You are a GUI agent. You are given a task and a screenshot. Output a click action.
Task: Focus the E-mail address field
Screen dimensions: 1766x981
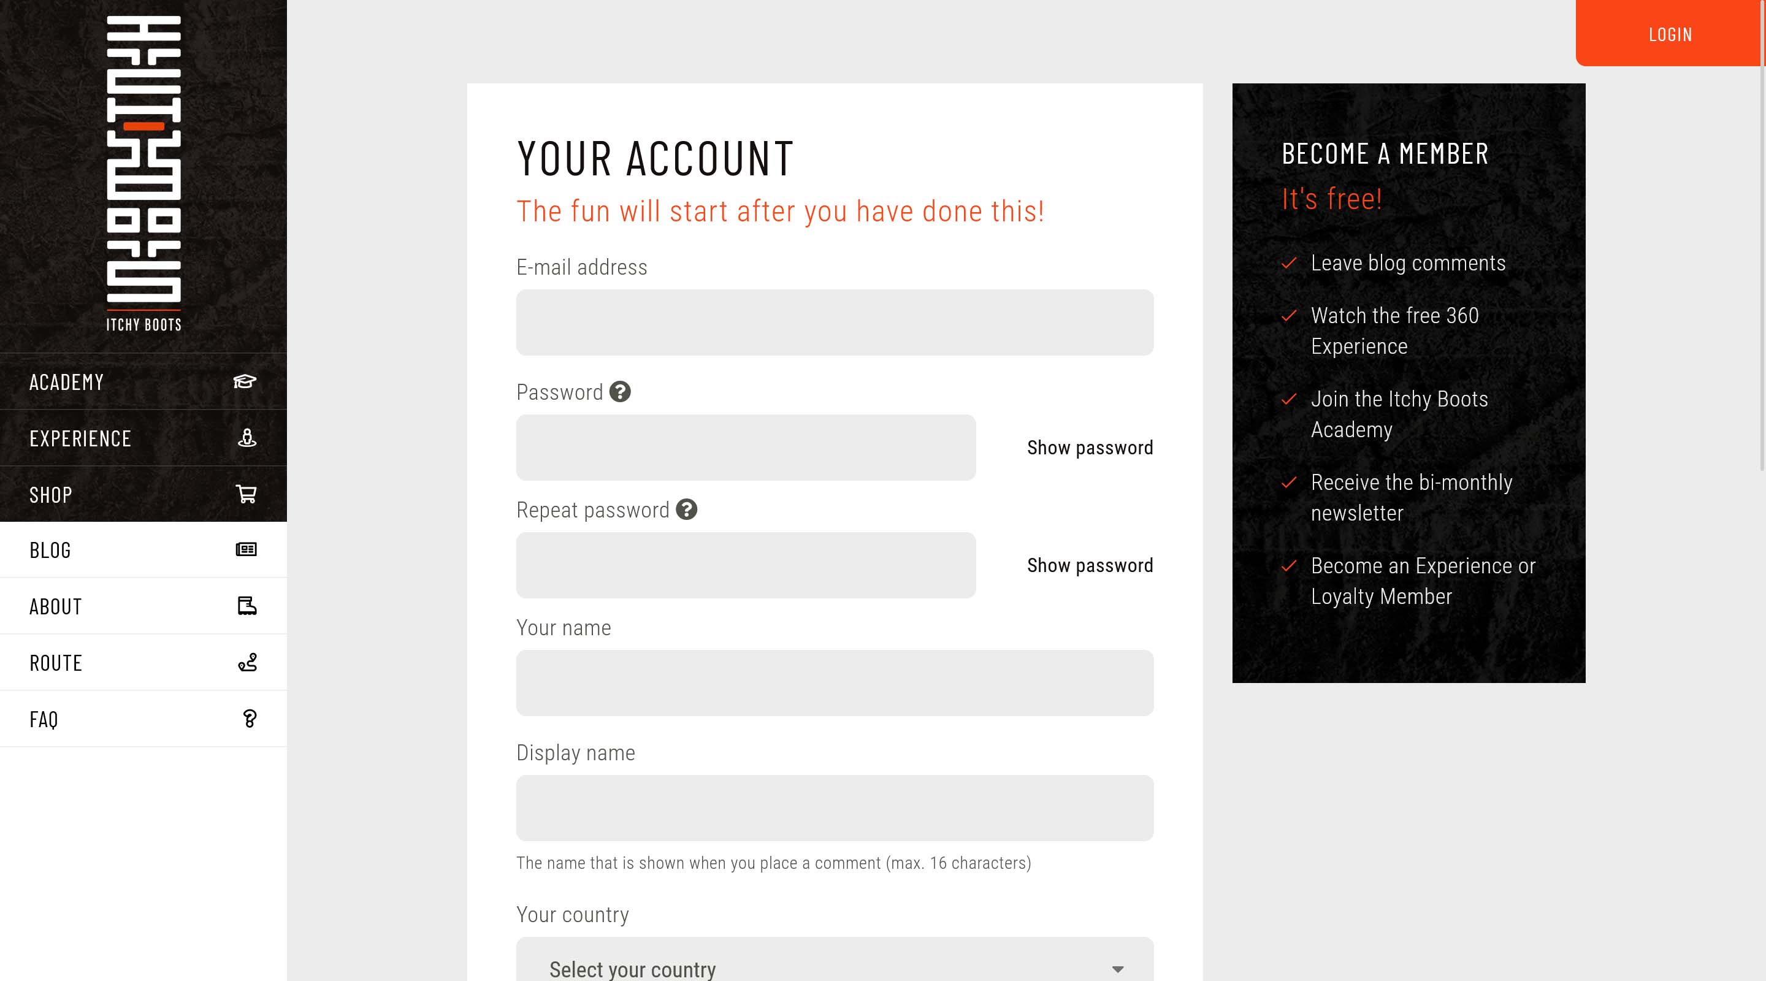[x=835, y=323]
